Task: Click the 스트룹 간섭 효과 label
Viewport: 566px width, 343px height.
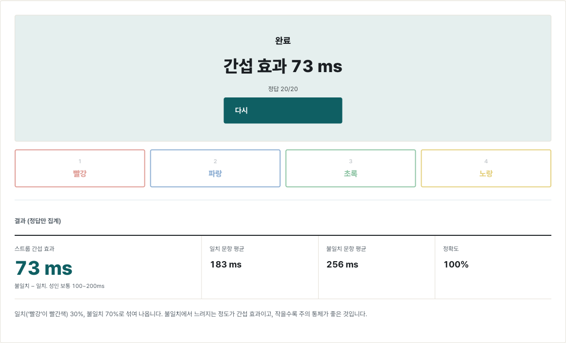Action: 34,248
